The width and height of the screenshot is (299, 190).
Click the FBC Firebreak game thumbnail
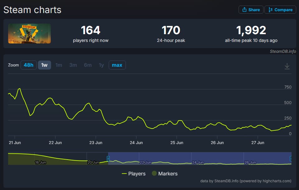coord(29,34)
